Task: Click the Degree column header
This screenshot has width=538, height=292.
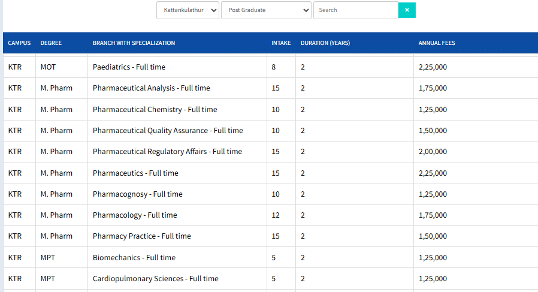Action: 51,43
